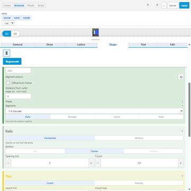The width and height of the screenshot is (191, 191).
Task: Open the Text tab
Action: click(143, 45)
